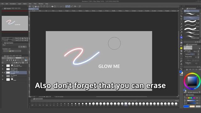The image size is (201, 113).
Task: Click the Clear/Delete icon in command bar
Action: click(x=47, y=6)
